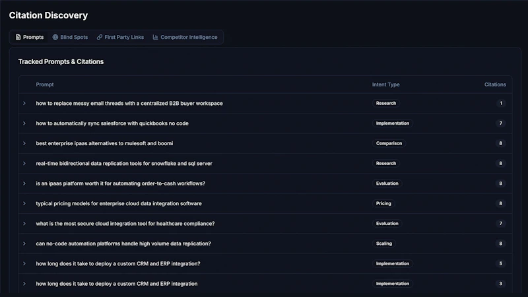Click the First Party Links chain icon
This screenshot has width=528, height=297.
pos(100,37)
